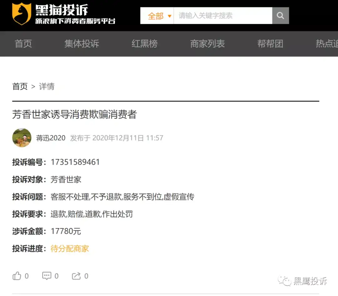The width and height of the screenshot is (338, 296).
Task: Click the 黑鹰投诉 WeChat watermark icon
Action: click(284, 281)
